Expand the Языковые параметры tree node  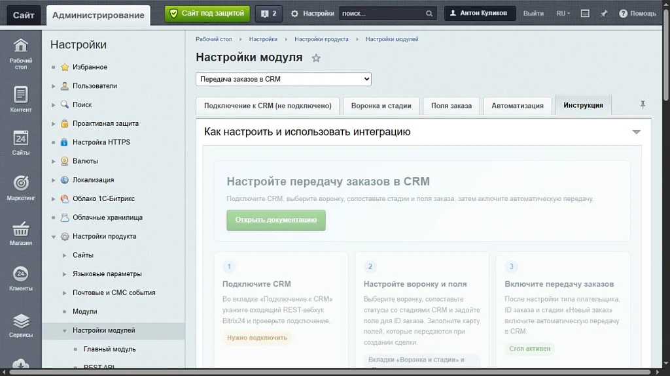65,274
